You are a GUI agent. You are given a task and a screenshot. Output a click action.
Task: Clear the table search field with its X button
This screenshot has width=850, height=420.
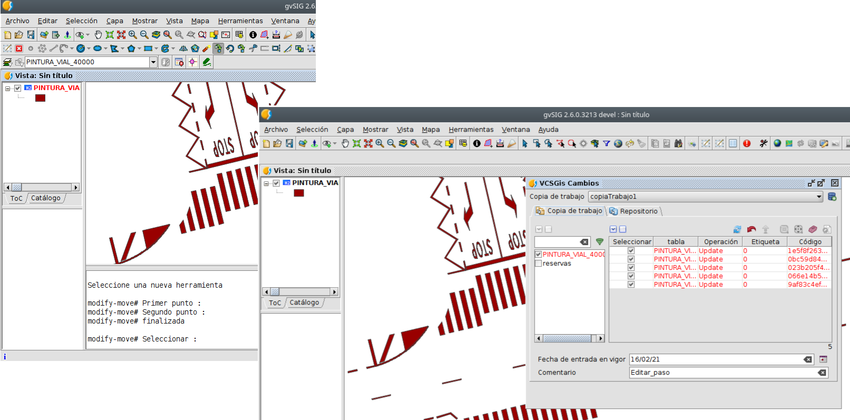584,242
